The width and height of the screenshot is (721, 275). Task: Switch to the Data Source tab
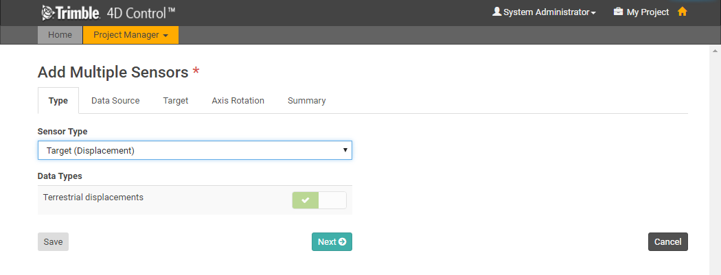(115, 101)
